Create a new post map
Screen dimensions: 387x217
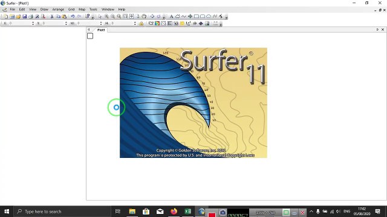tap(163, 24)
